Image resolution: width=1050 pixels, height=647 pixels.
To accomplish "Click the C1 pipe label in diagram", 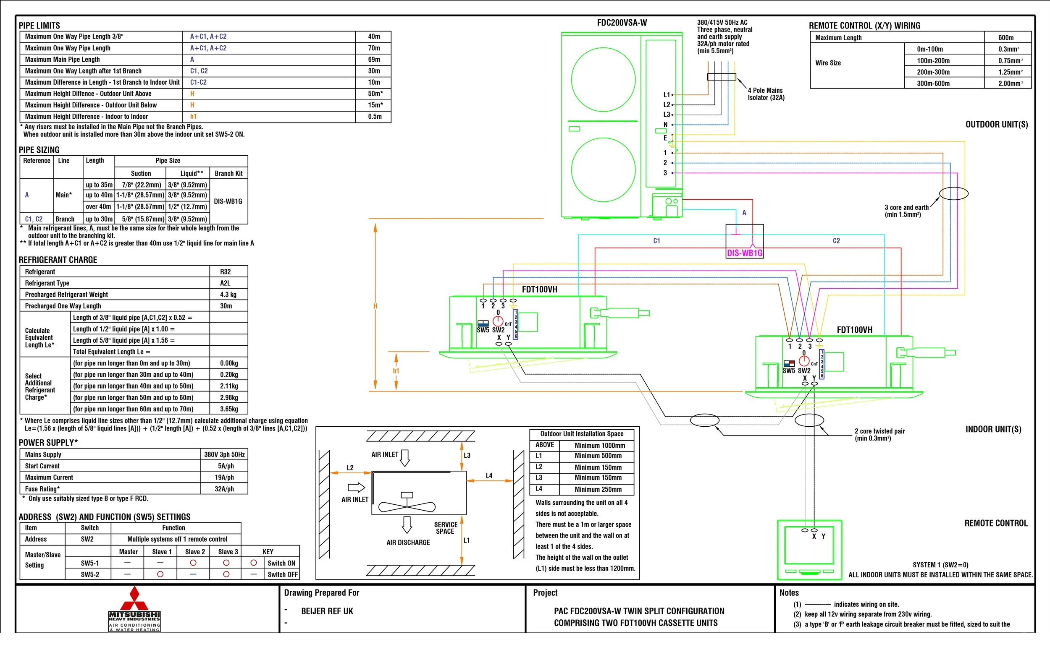I will pyautogui.click(x=656, y=241).
